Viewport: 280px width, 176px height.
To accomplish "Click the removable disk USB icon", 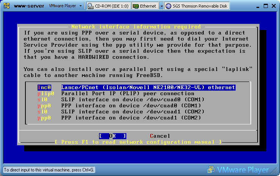I will 168,6.
